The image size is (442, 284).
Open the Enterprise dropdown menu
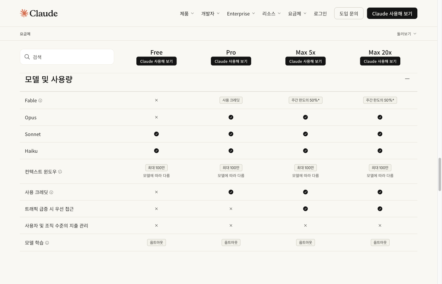(x=241, y=14)
